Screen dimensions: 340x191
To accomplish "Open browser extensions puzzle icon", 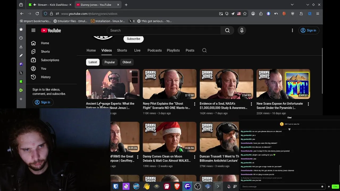I will pos(261,14).
